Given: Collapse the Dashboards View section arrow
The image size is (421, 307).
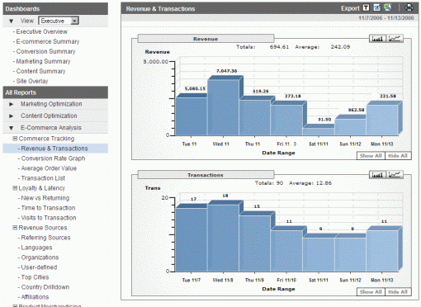Looking at the screenshot, I should click(11, 21).
